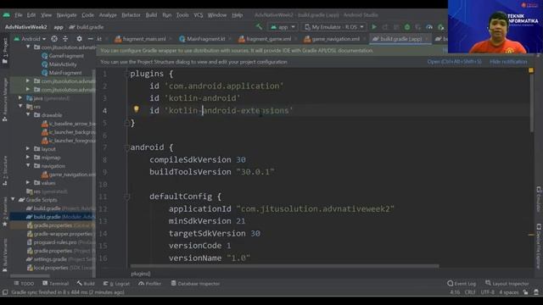Switch to the MainFragment.kt tab
This screenshot has width=543, height=305.
click(x=204, y=39)
